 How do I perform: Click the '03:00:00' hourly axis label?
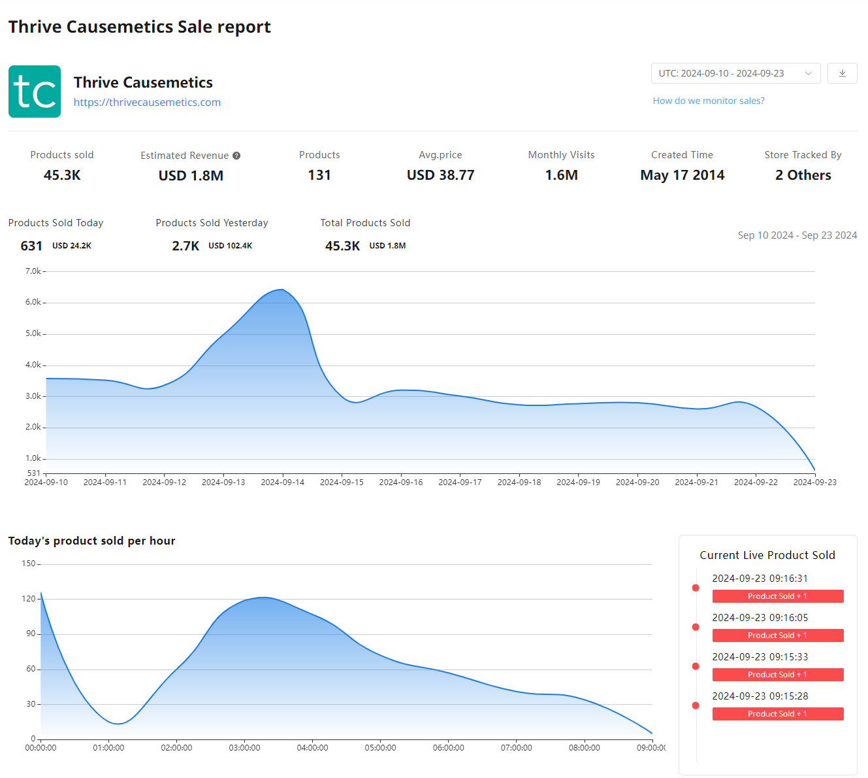point(244,748)
